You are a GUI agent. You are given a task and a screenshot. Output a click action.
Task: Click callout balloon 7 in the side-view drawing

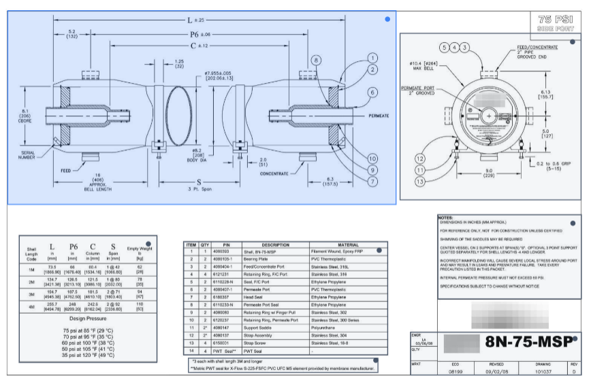(x=372, y=182)
